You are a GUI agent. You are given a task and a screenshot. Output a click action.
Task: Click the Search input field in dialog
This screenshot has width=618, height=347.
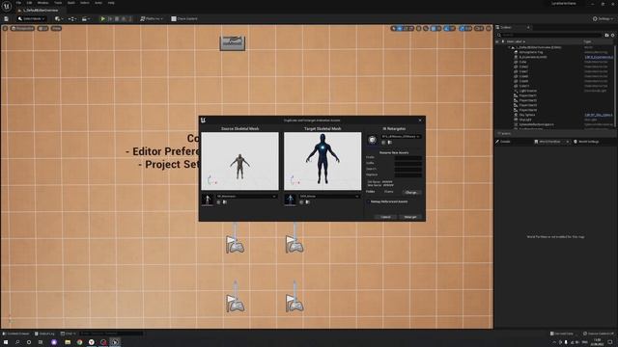pos(407,169)
